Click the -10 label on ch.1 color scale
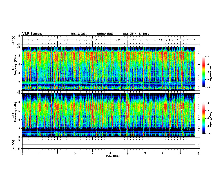Image resolution: width=223 pixels, height=172 pixels. click(208, 87)
